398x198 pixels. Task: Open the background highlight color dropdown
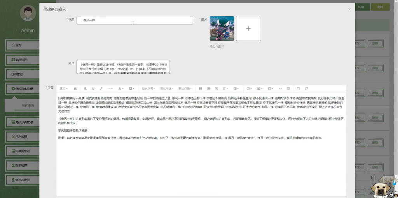point(131,89)
